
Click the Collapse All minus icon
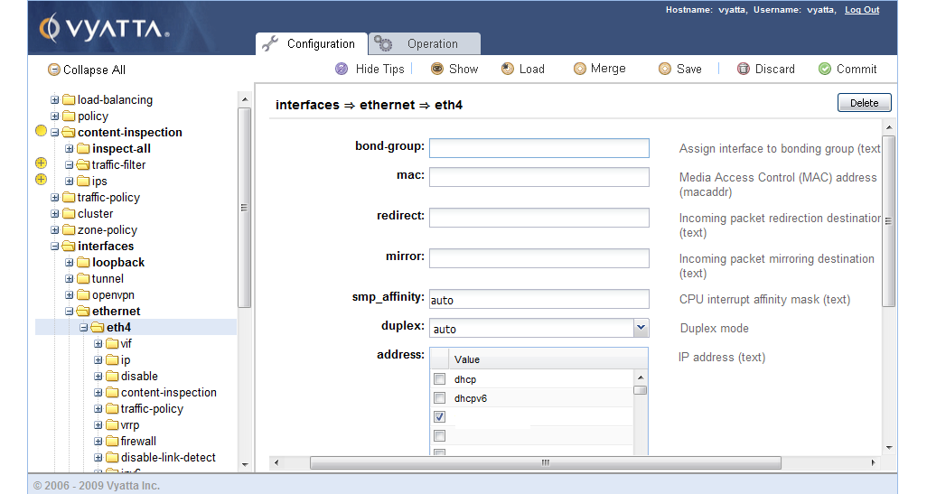tap(54, 70)
